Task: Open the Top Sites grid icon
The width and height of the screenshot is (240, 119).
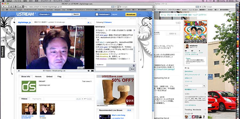Action: tap(7, 10)
